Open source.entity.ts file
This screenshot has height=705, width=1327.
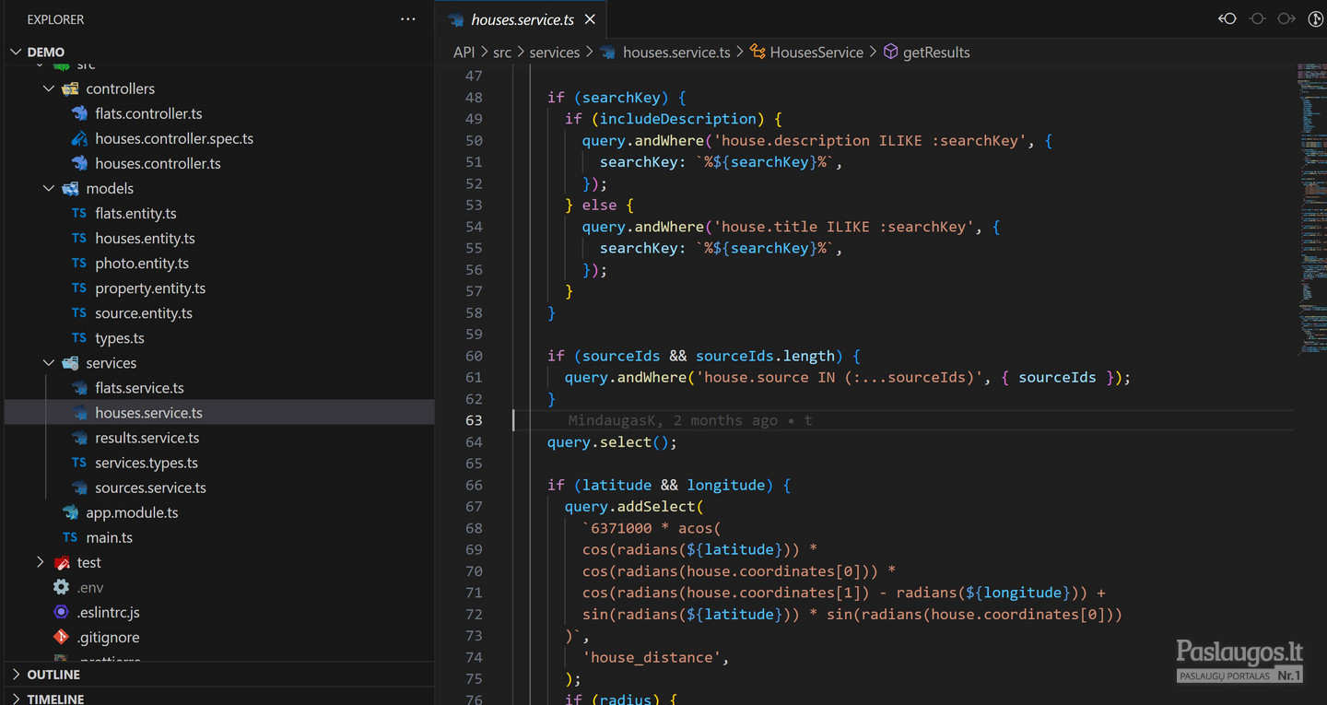click(144, 313)
